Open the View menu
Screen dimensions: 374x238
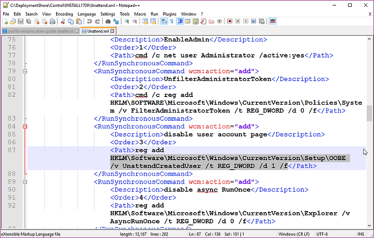47,14
